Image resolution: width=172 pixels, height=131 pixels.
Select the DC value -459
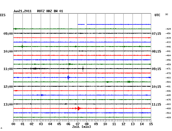tap(168, 64)
